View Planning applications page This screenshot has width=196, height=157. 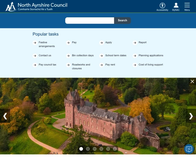(151, 55)
